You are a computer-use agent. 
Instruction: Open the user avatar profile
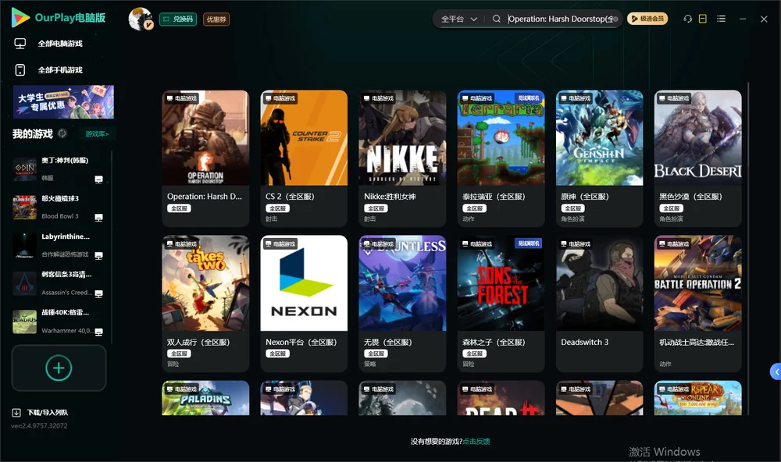pyautogui.click(x=141, y=19)
